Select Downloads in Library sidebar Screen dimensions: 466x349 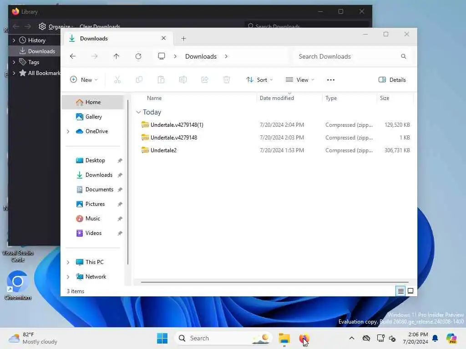pos(35,51)
